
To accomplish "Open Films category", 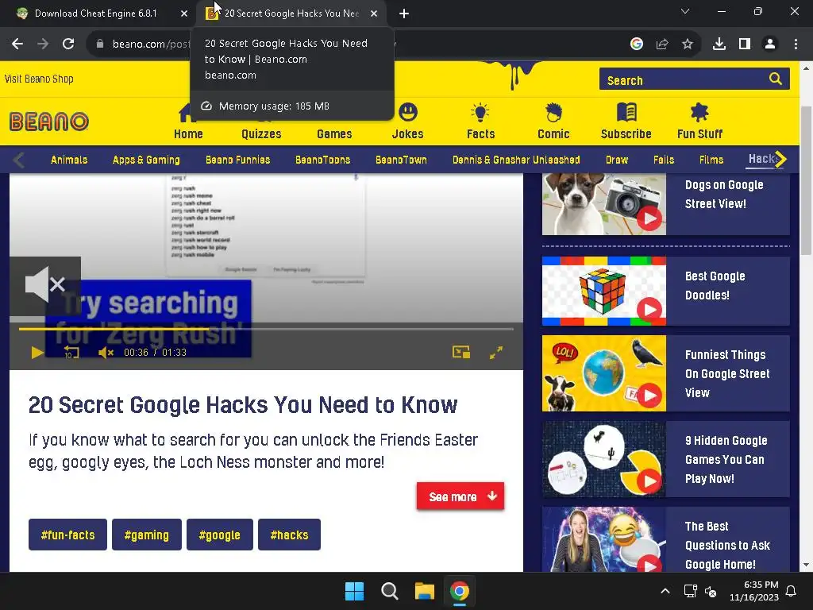I will (x=711, y=160).
